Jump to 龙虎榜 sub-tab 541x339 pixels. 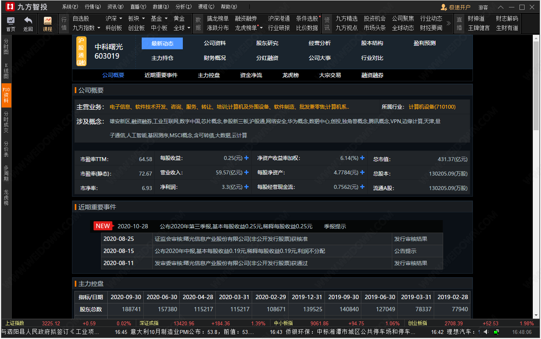point(290,75)
